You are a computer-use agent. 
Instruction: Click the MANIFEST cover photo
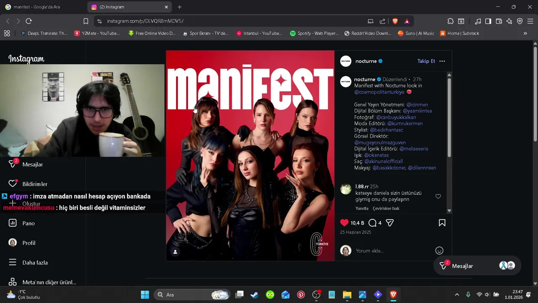pos(250,156)
